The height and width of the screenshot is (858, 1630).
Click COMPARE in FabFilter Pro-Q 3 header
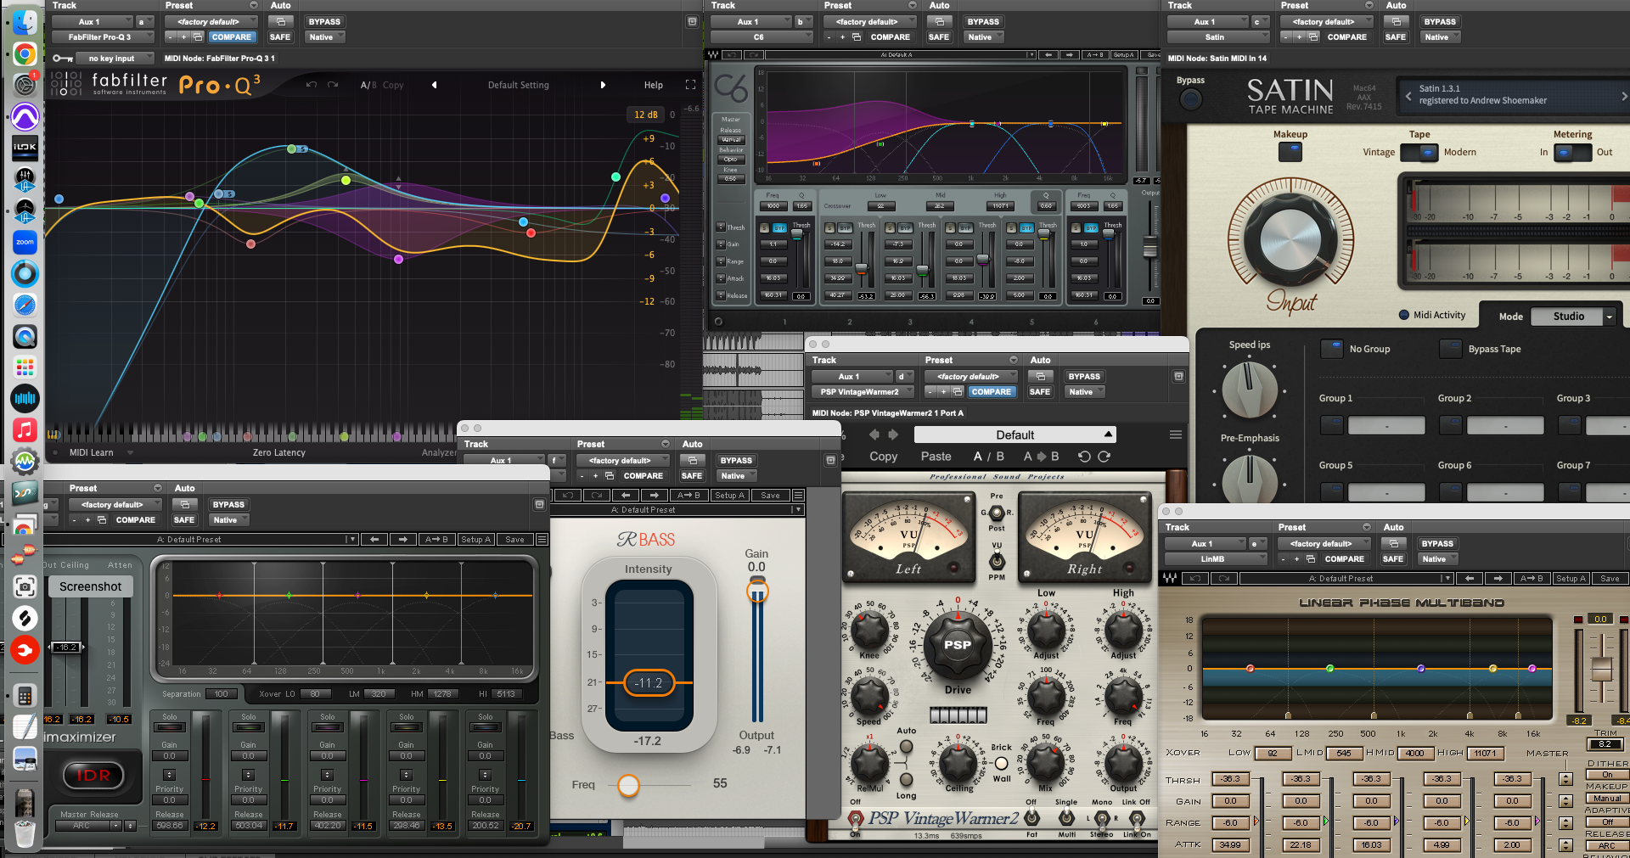tap(231, 37)
